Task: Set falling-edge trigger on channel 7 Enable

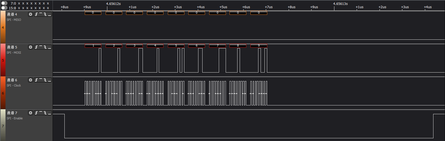Action: point(45,113)
